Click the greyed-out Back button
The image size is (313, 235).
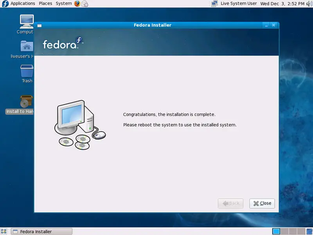click(x=230, y=203)
